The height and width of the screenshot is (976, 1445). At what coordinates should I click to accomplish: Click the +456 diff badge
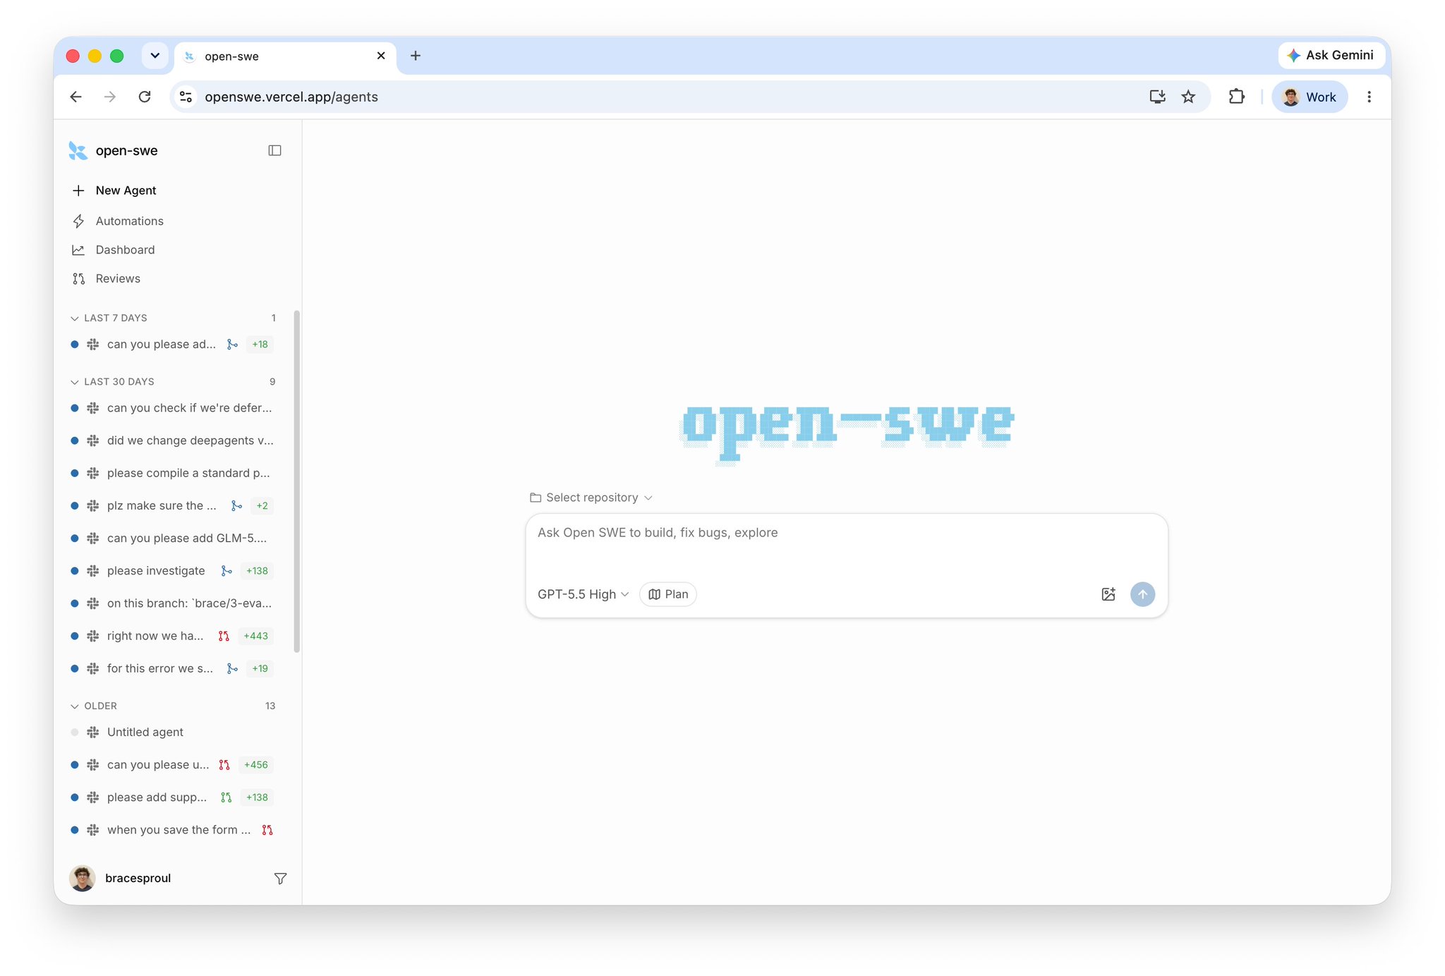point(255,765)
